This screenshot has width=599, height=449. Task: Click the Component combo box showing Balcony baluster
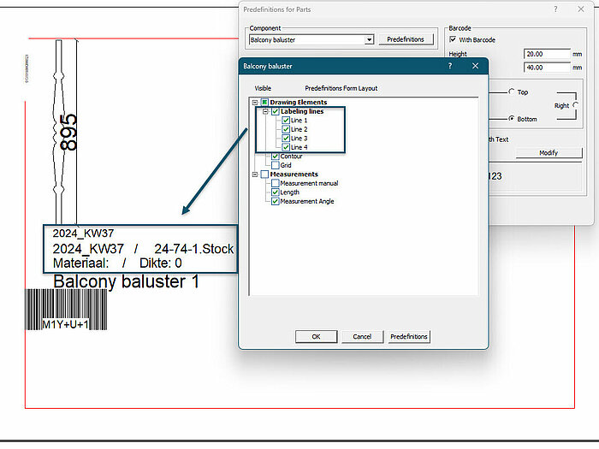click(311, 39)
